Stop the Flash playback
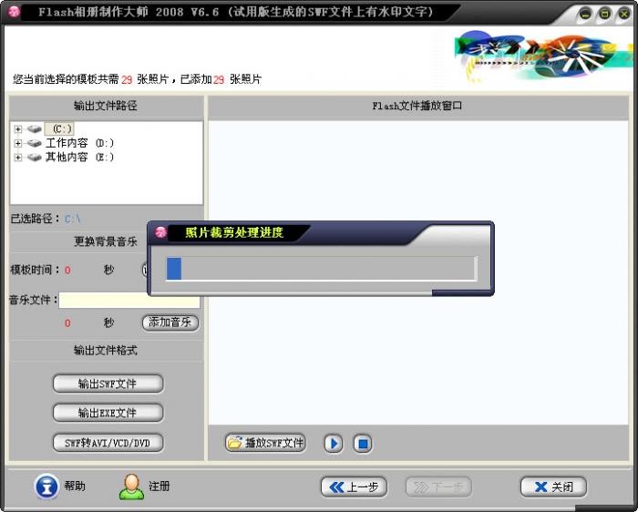The image size is (638, 512). tap(363, 444)
